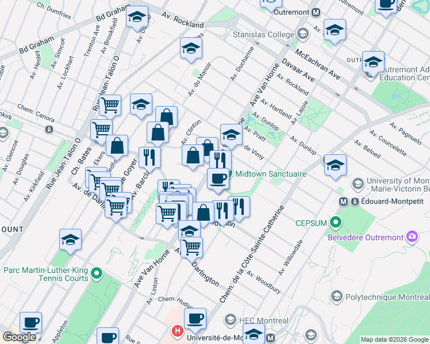Click the red hospital H icon
Image resolution: width=430 pixels, height=344 pixels.
178,331
